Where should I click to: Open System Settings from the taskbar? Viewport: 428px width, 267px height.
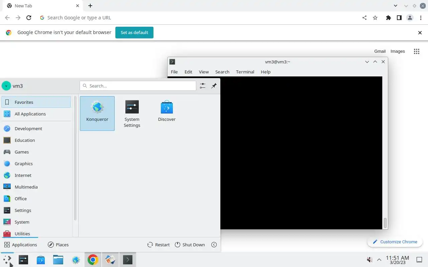point(23,260)
